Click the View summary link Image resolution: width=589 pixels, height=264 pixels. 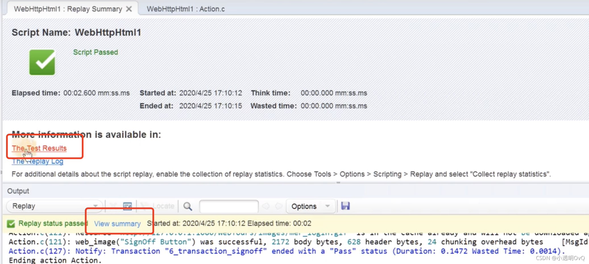pyautogui.click(x=117, y=224)
